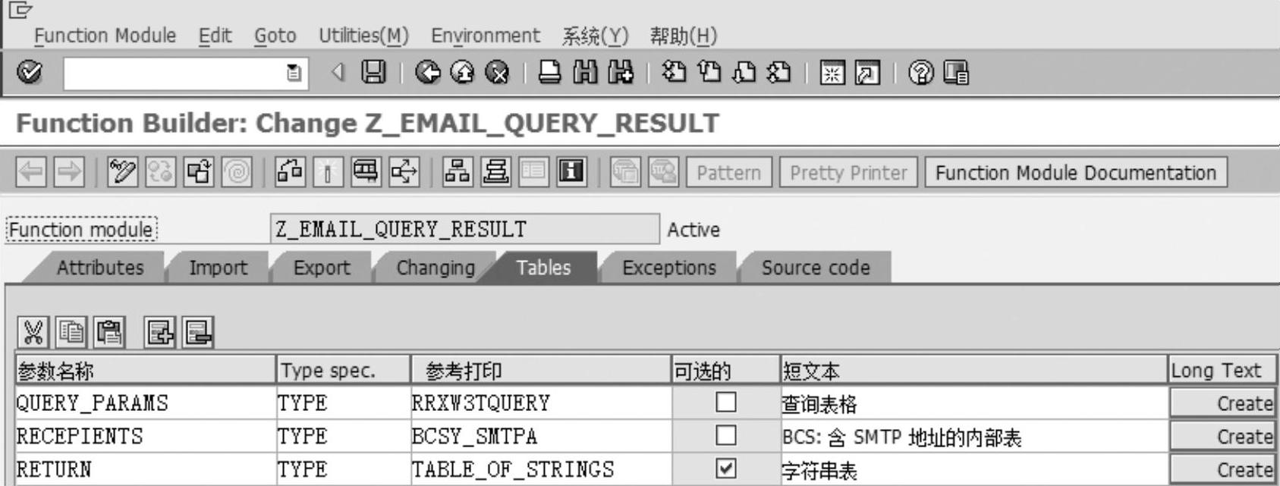
Task: Click the Paste icon above table
Action: (x=109, y=332)
